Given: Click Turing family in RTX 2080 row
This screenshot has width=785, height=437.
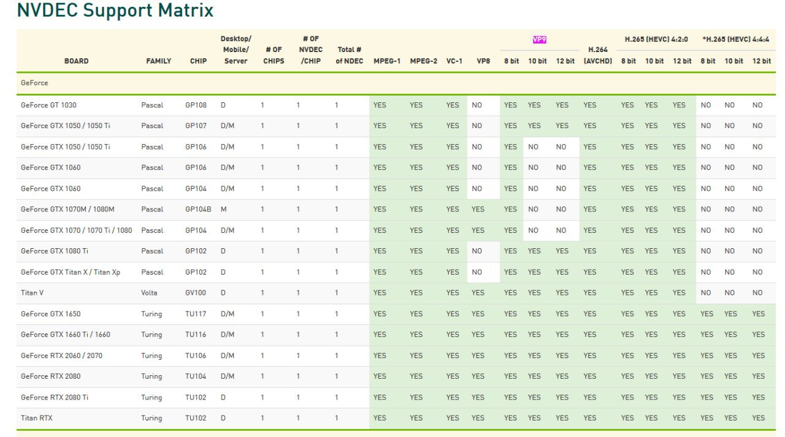Looking at the screenshot, I should [151, 376].
